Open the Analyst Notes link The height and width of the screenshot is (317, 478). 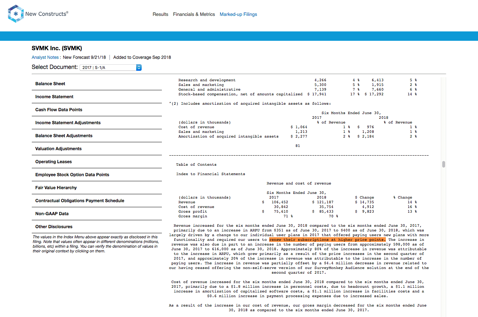46,57
